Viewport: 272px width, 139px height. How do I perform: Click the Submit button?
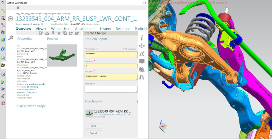93,133
